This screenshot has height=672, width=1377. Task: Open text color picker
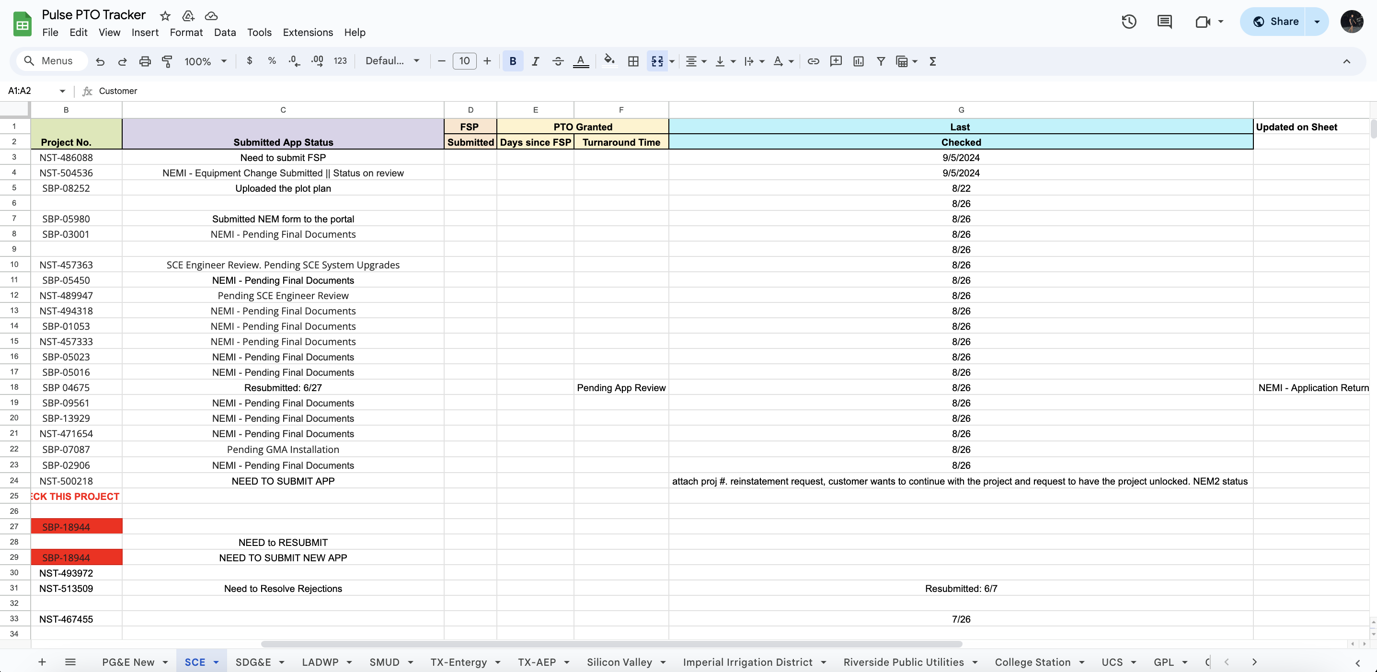click(x=581, y=61)
